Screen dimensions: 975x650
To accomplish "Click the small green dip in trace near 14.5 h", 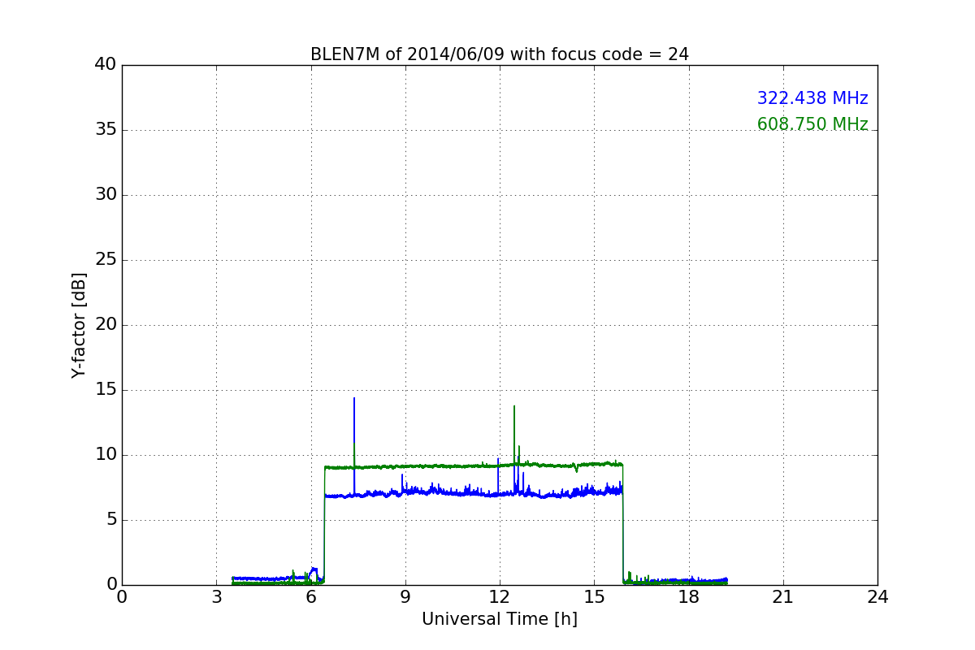I will [x=576, y=470].
